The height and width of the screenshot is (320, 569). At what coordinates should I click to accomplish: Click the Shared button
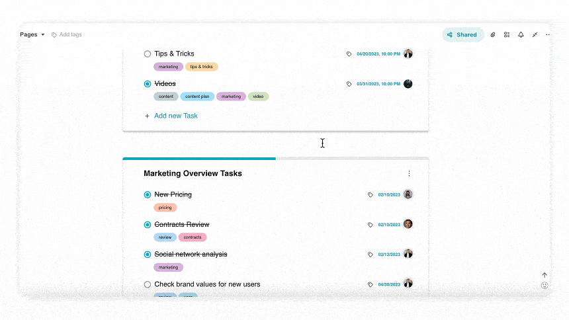coord(463,35)
